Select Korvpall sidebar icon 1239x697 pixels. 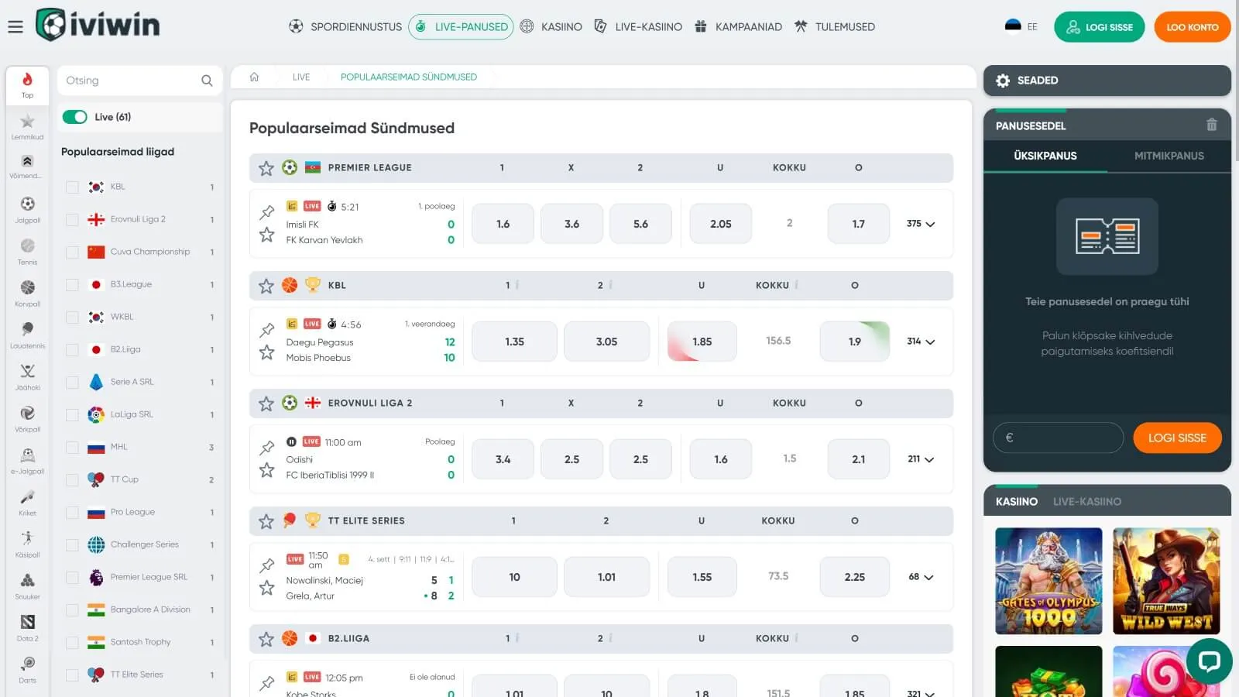pos(28,294)
